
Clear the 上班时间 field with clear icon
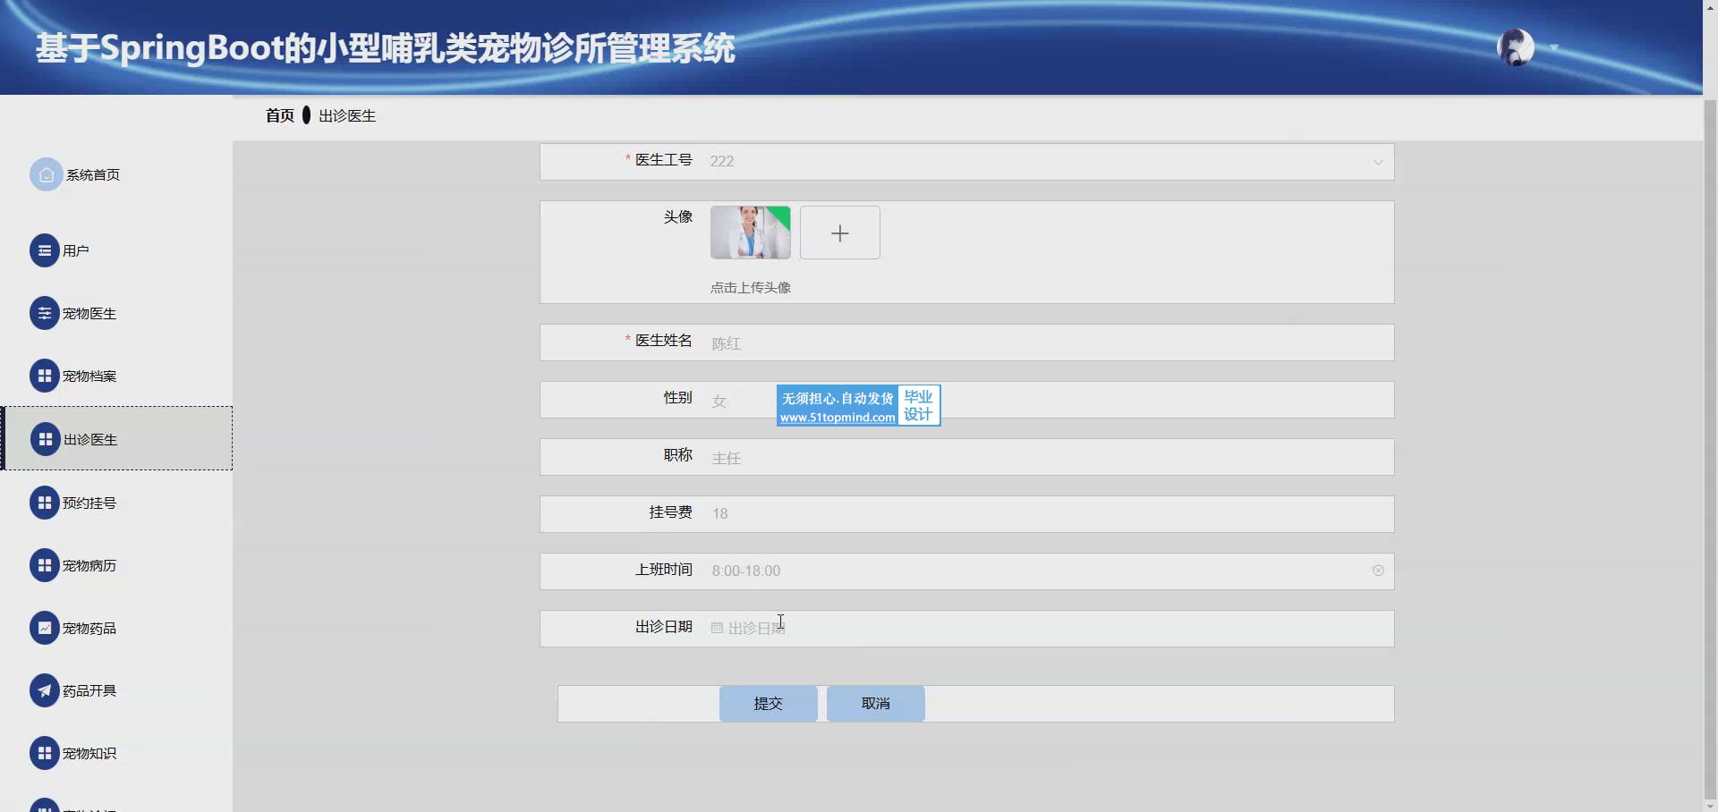(x=1378, y=571)
